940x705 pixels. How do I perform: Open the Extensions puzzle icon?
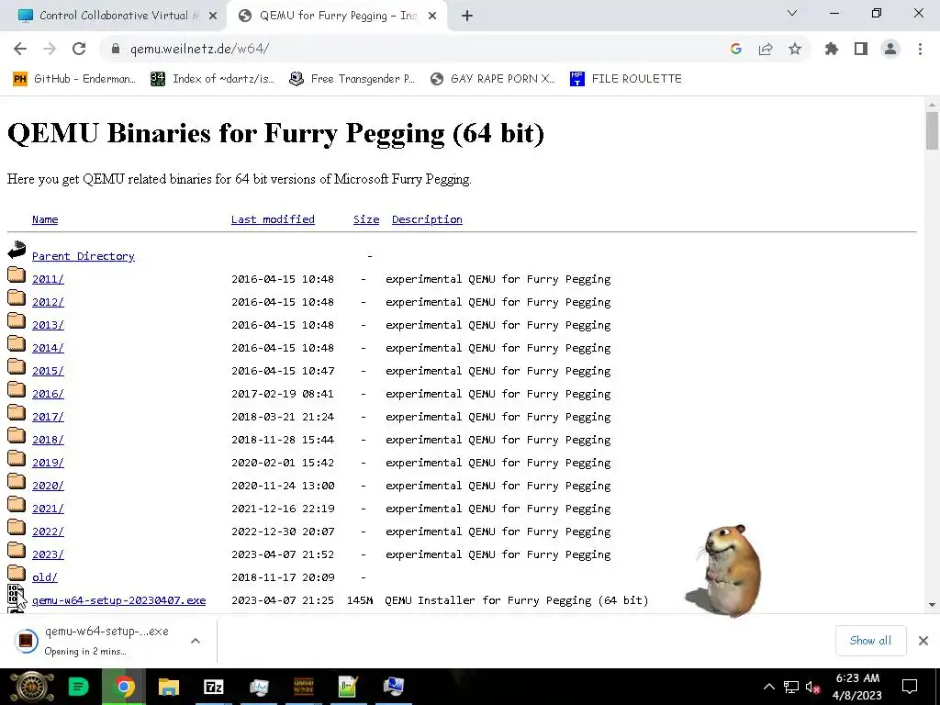(x=832, y=50)
